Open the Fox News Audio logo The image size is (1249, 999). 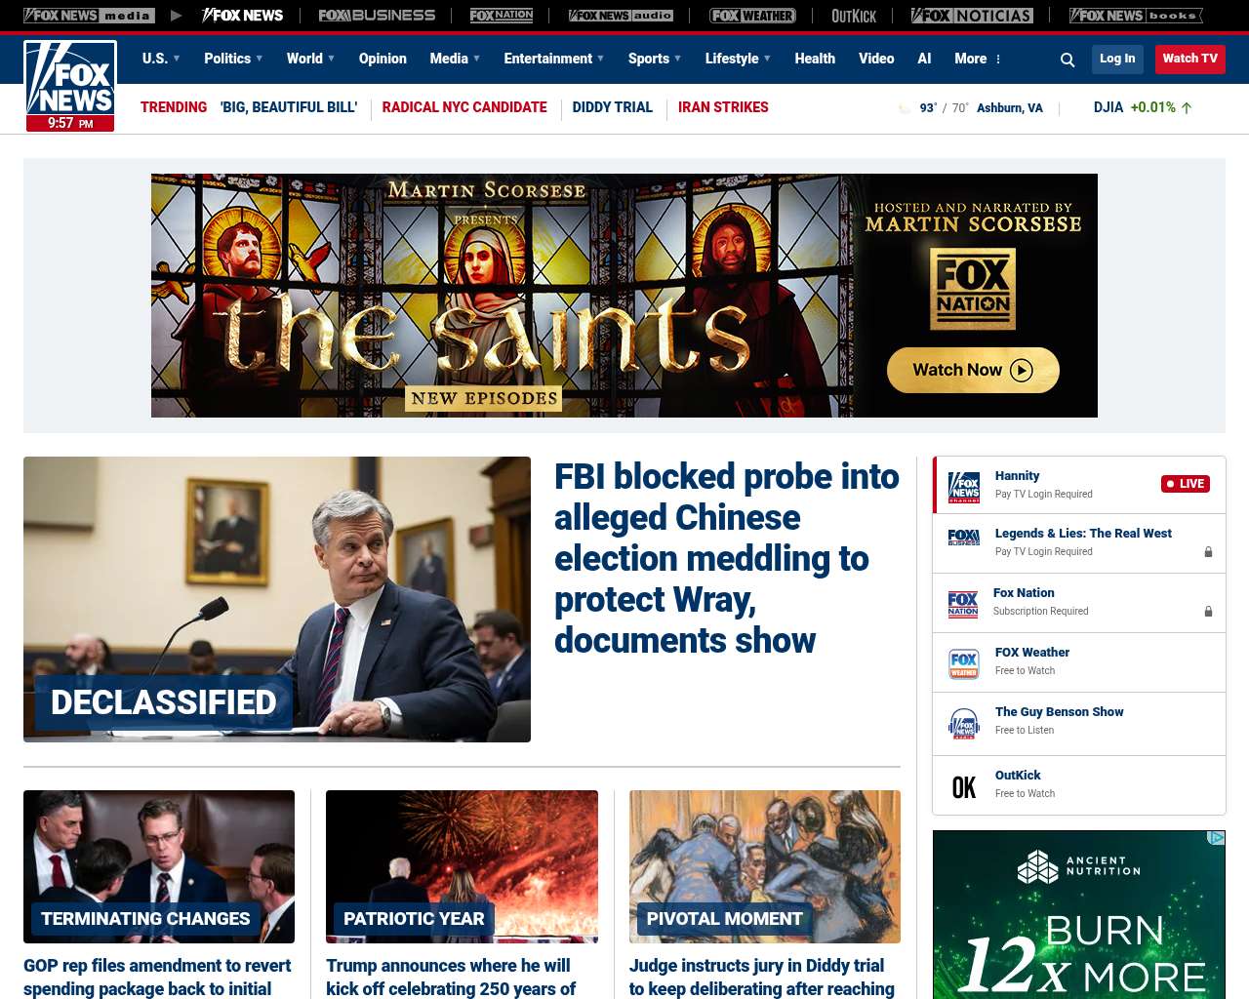pos(621,16)
